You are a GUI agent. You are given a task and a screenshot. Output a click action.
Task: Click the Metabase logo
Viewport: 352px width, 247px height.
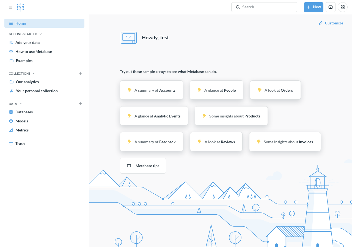(x=21, y=7)
